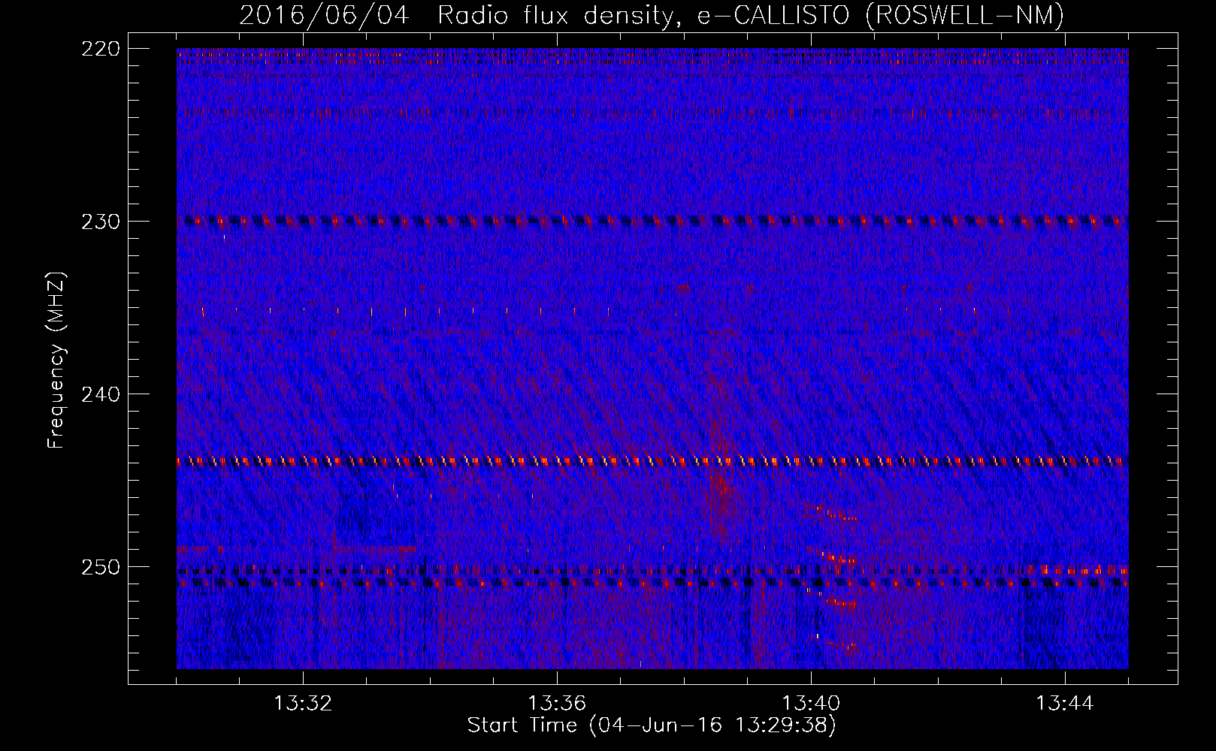The width and height of the screenshot is (1216, 751).
Task: Click the 230 frequency tick label
Action: (x=100, y=222)
